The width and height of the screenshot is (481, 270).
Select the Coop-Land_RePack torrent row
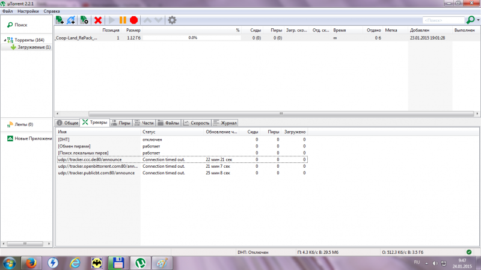(267, 38)
